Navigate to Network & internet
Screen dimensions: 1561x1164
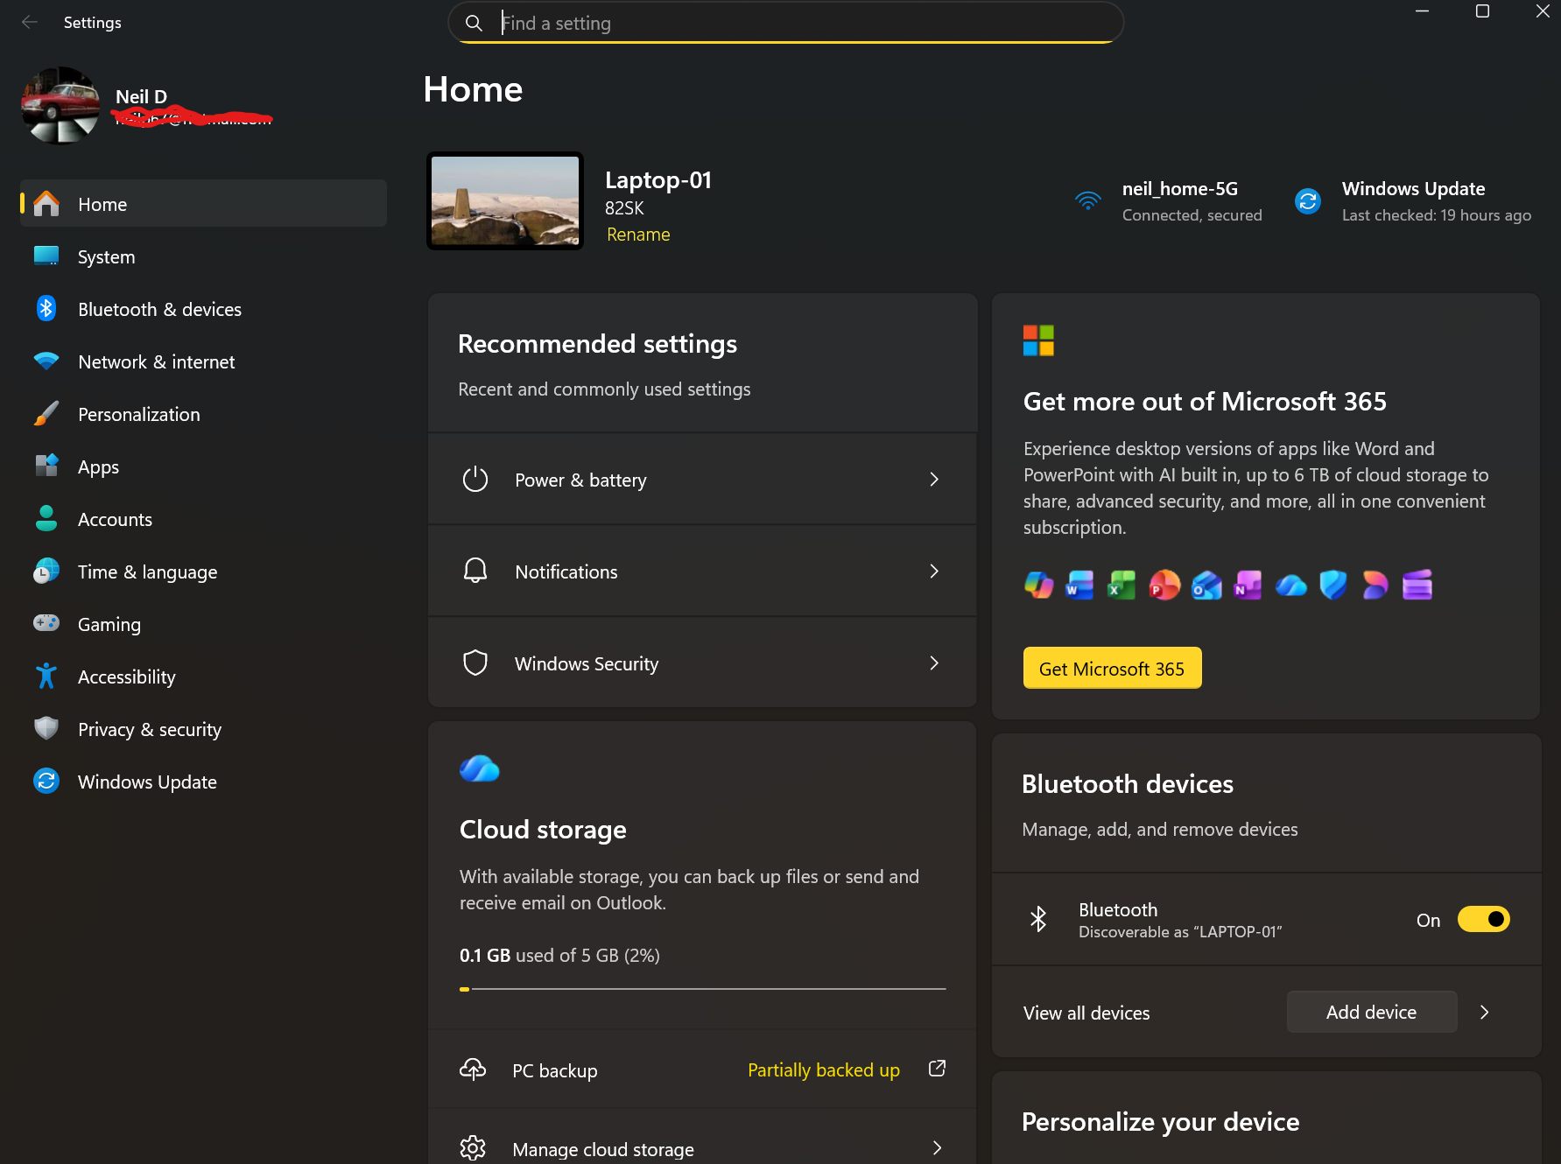click(x=203, y=361)
